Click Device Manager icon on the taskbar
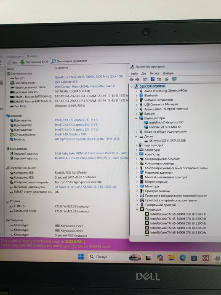 [x=217, y=258]
